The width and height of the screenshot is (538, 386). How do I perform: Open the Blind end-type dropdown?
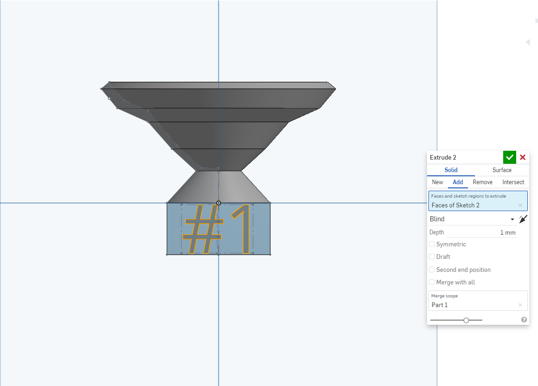point(470,219)
